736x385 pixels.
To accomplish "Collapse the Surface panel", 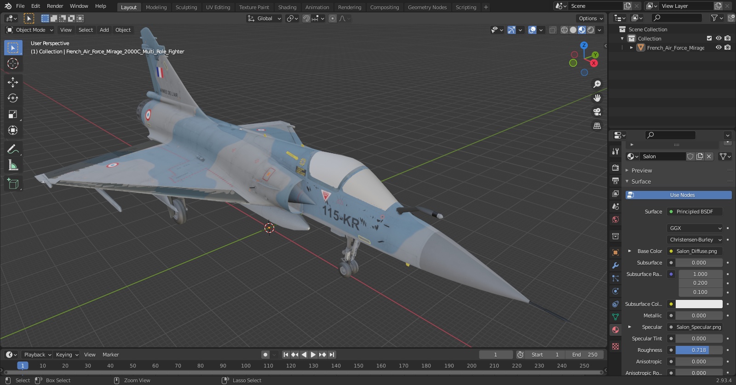I will [641, 181].
